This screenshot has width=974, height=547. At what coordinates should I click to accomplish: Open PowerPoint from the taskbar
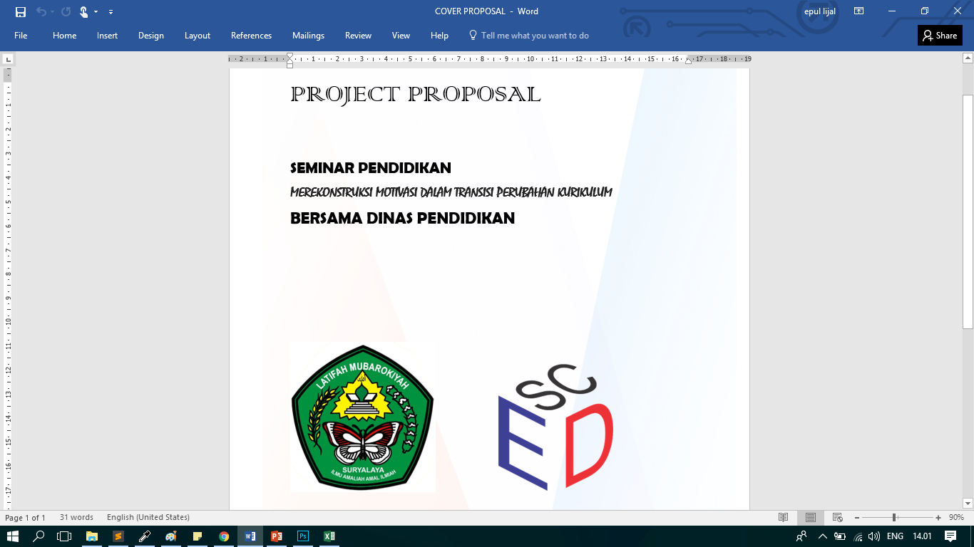coord(277,536)
